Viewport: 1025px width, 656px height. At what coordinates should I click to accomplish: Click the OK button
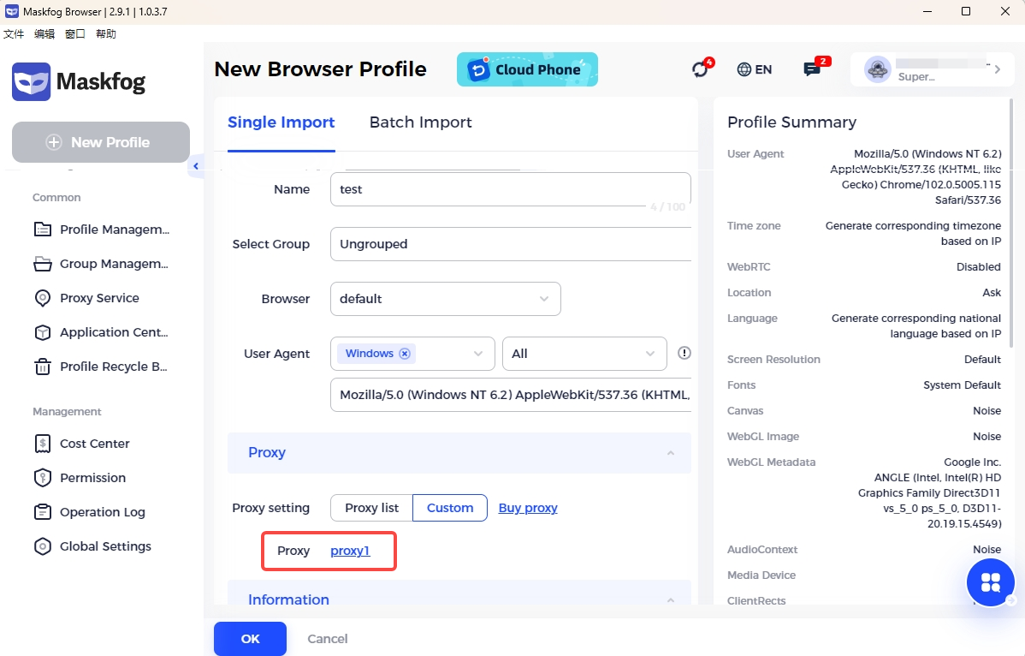(x=250, y=639)
